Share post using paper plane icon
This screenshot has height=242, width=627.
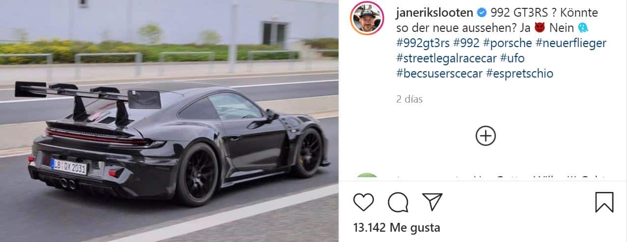[432, 202]
